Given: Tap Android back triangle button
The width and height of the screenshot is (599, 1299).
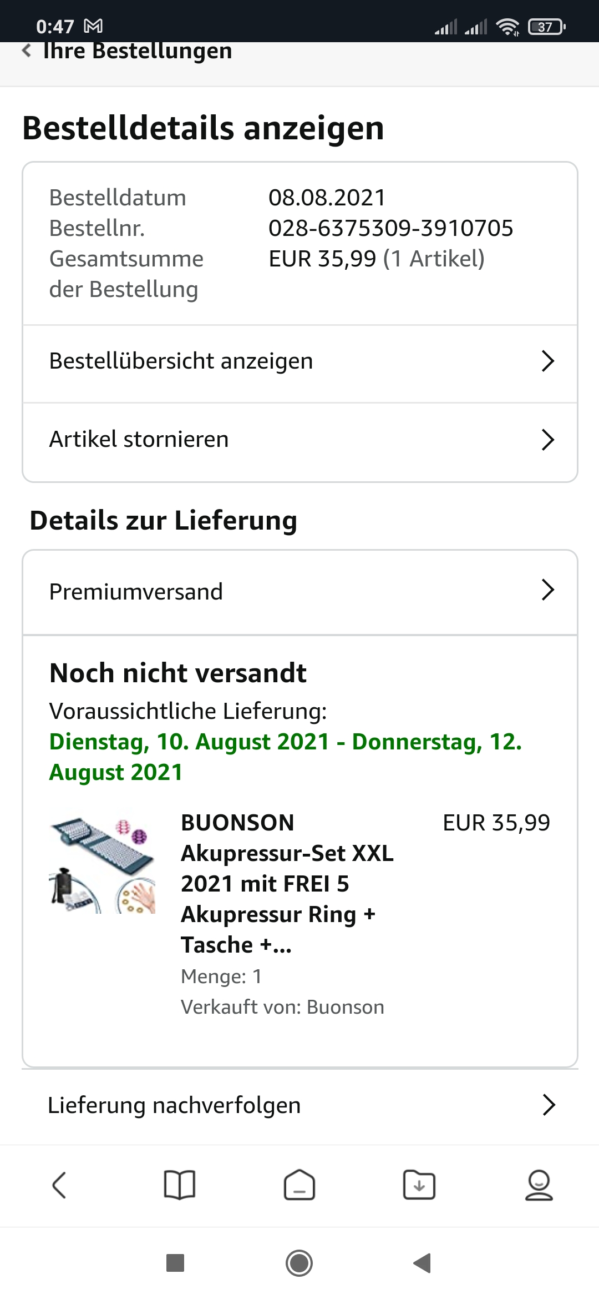Looking at the screenshot, I should click(423, 1263).
